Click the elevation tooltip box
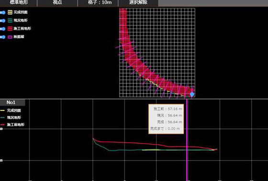268x181 pixels. click(166, 119)
